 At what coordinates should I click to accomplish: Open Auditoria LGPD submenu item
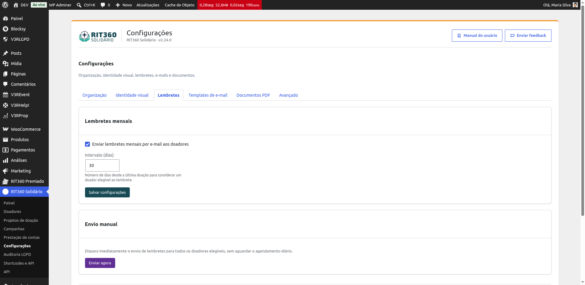point(17,255)
